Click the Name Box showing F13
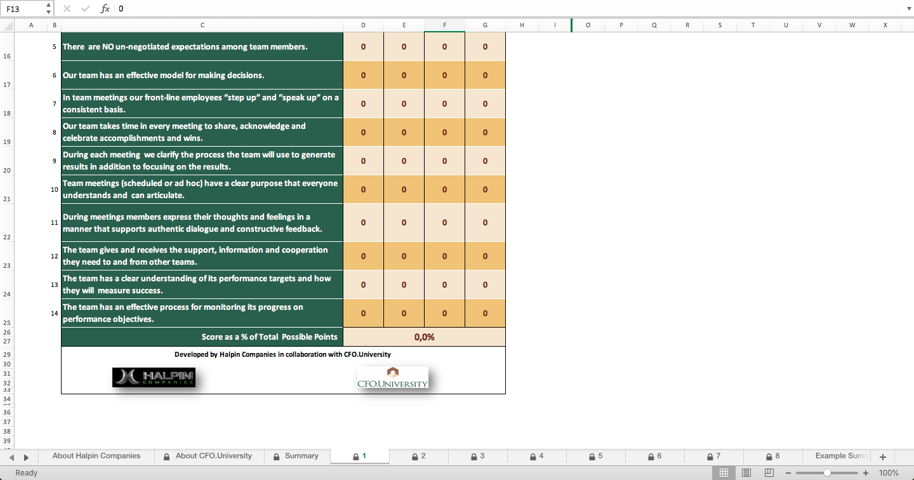Screen dimensions: 914x480 (x=23, y=9)
